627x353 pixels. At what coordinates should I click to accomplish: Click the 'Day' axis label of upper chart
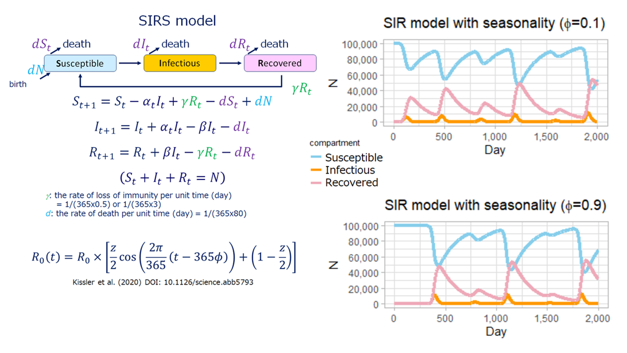[495, 150]
